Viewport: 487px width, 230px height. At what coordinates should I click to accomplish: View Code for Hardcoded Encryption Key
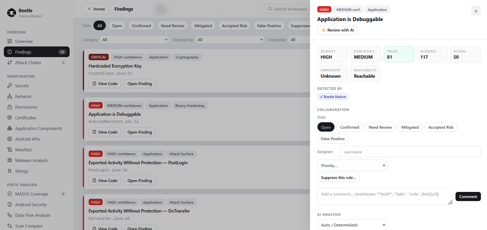105,84
